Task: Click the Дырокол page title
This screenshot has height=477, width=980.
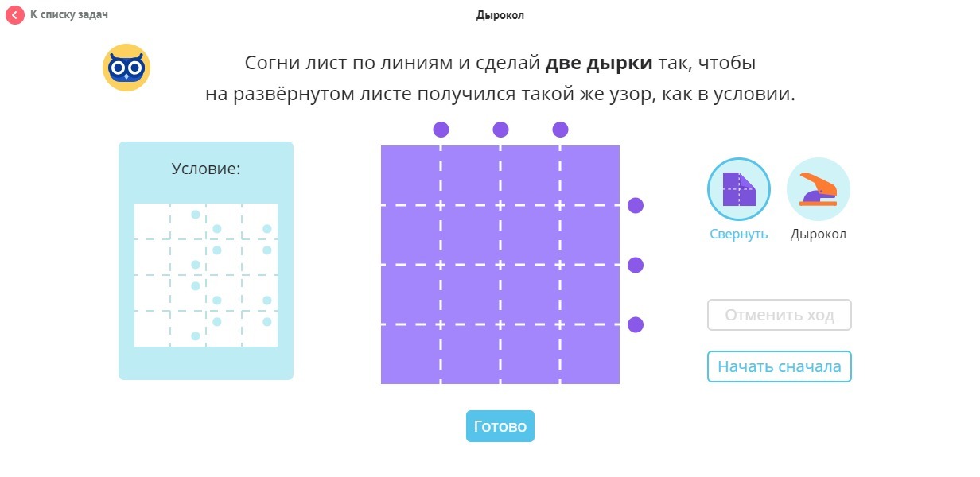Action: (500, 15)
